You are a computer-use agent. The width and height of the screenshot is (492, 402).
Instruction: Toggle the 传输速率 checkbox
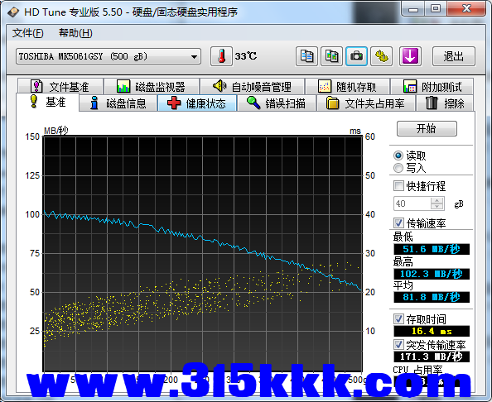[x=398, y=223]
